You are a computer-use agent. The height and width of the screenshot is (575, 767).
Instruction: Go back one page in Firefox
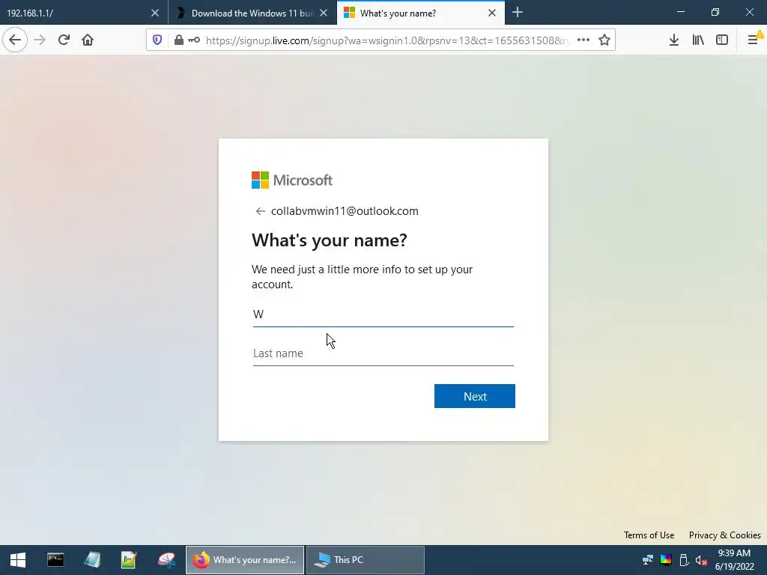(15, 40)
